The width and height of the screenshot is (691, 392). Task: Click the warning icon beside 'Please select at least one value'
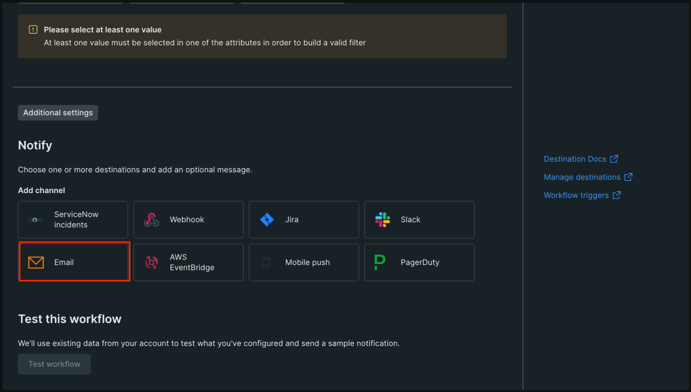point(33,30)
